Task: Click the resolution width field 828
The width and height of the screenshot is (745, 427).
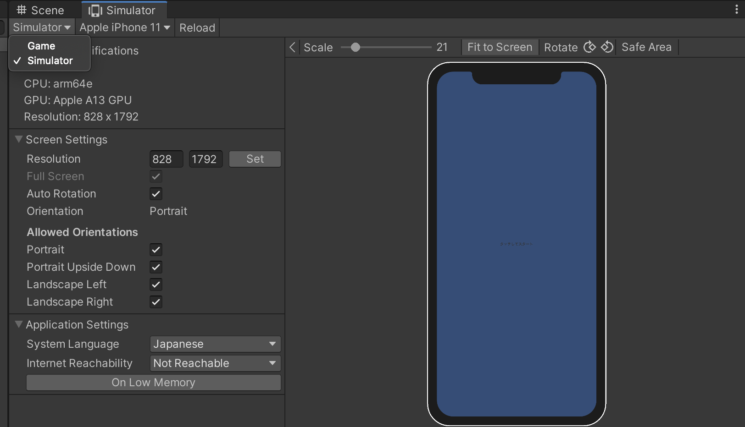Action: tap(167, 159)
